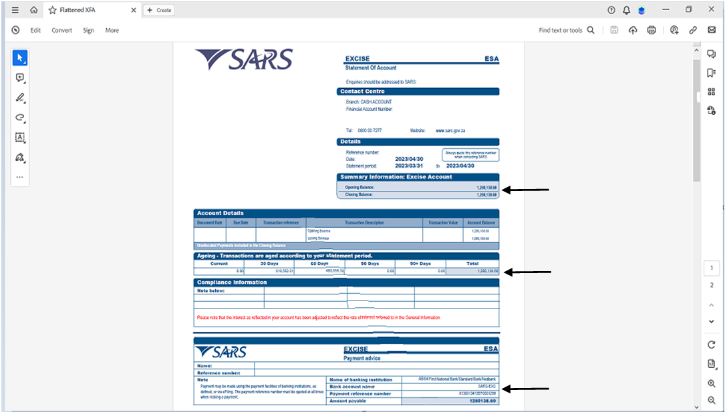Open the More menu

click(112, 30)
